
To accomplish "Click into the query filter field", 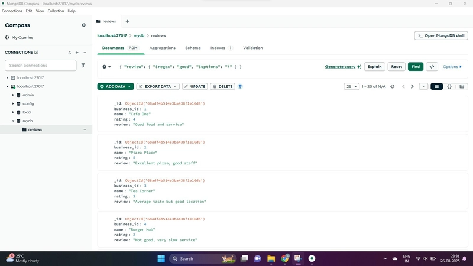I will [x=219, y=67].
